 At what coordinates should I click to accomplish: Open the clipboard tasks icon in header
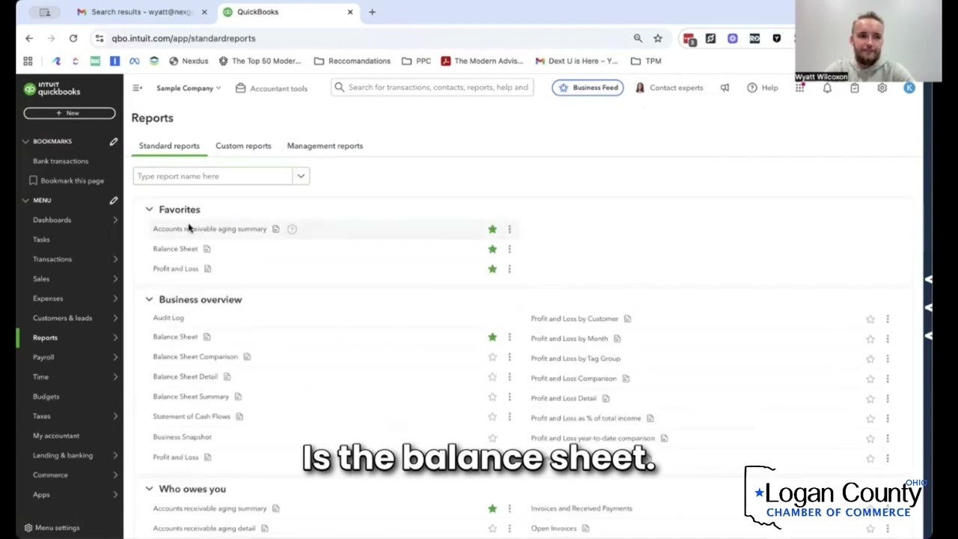(x=854, y=88)
